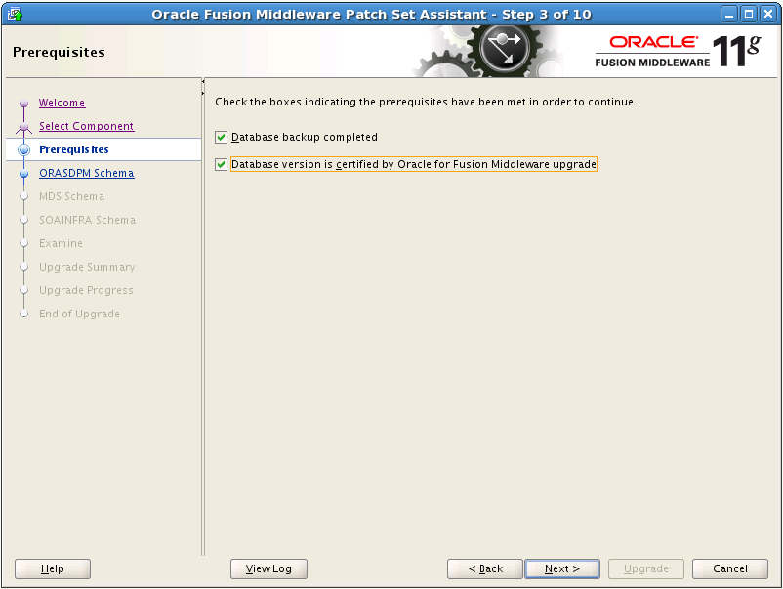Go to the Select Component step link
This screenshot has height=589, width=783.
point(86,126)
